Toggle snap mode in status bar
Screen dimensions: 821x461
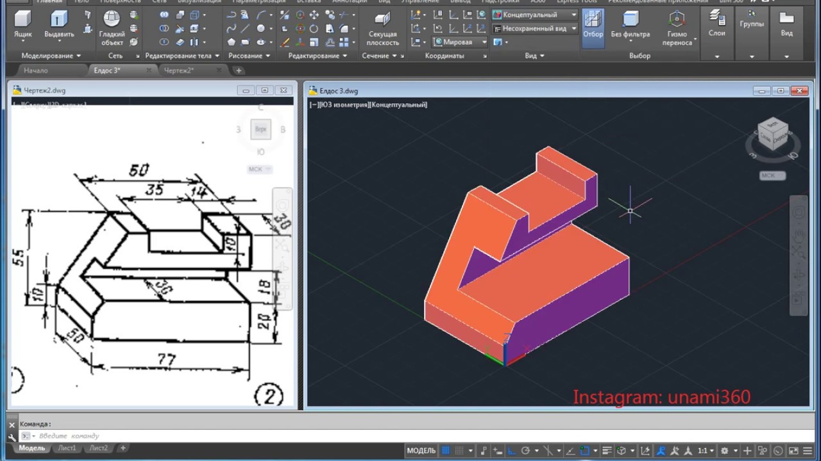tap(459, 451)
